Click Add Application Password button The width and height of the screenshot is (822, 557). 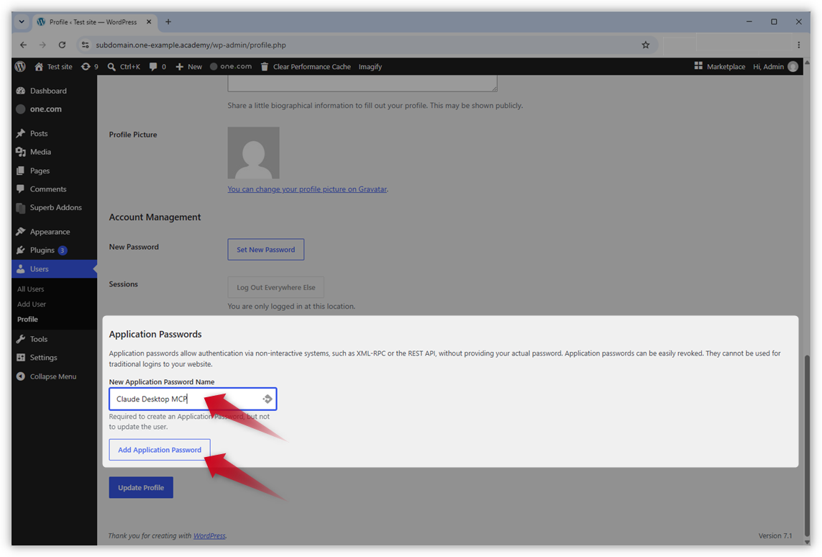[x=160, y=450]
